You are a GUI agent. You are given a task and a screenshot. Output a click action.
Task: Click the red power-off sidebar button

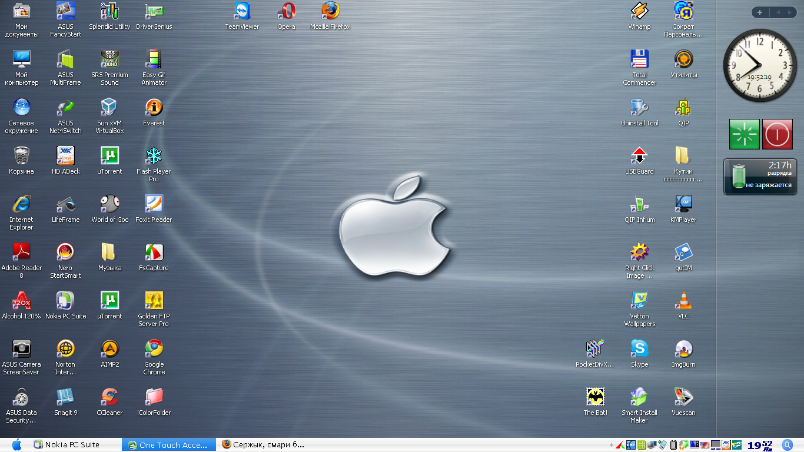[778, 134]
